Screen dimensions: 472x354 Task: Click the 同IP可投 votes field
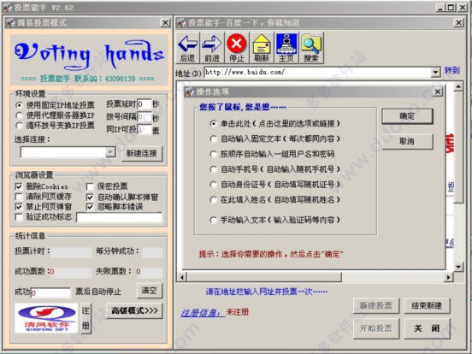point(145,129)
